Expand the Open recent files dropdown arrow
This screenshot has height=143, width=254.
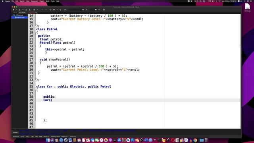(23, 10)
